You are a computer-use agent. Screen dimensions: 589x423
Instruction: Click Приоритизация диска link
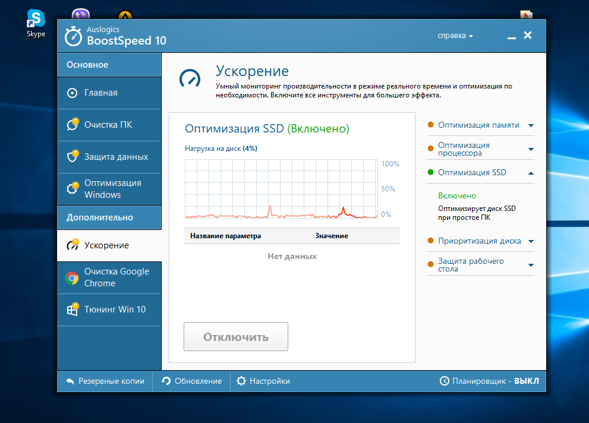pos(479,241)
